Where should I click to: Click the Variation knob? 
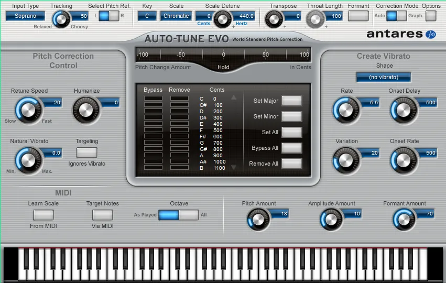point(346,161)
